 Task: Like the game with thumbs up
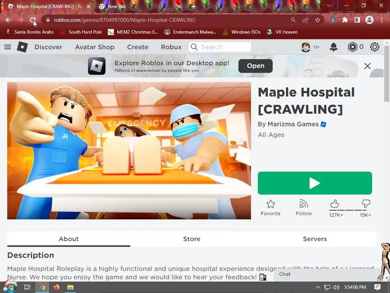pyautogui.click(x=335, y=204)
